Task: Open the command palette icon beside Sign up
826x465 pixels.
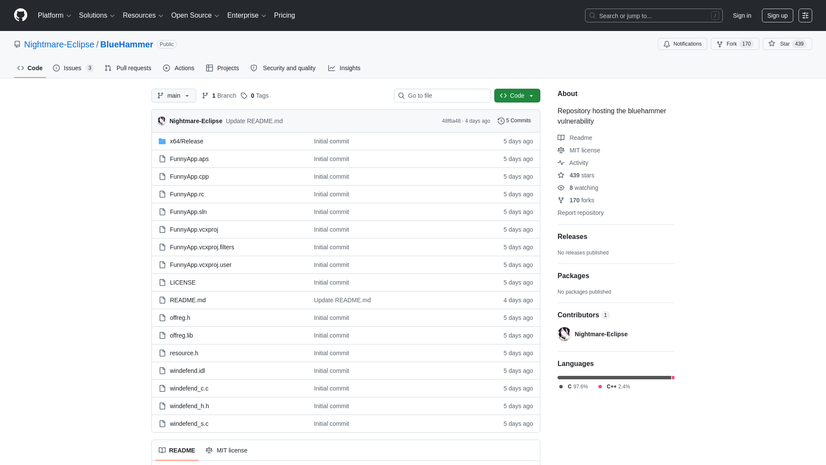Action: click(805, 15)
